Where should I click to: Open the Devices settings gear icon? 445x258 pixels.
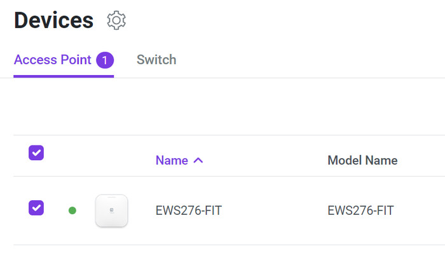click(116, 20)
